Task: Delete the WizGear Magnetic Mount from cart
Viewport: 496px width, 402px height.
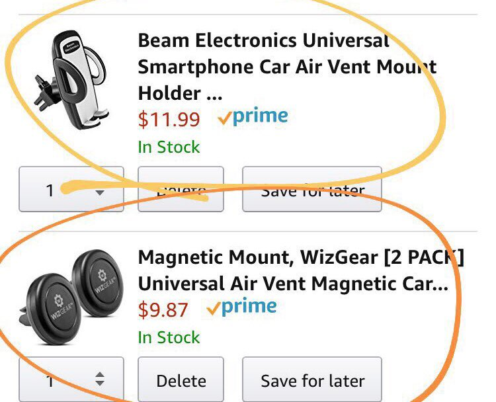Action: point(181,380)
